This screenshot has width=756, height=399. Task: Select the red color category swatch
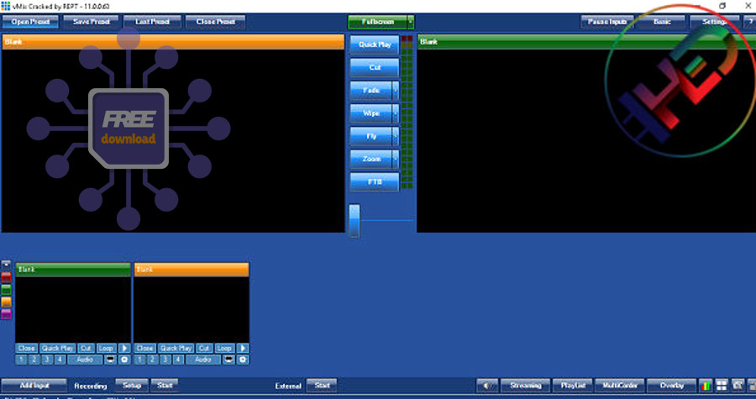tap(7, 277)
